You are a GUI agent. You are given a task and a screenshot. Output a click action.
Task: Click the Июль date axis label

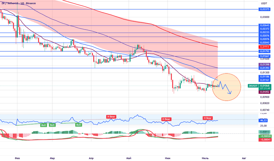[205, 158]
